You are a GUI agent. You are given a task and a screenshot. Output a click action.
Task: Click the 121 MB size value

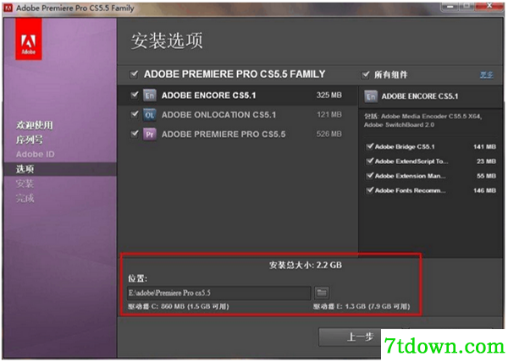click(329, 114)
